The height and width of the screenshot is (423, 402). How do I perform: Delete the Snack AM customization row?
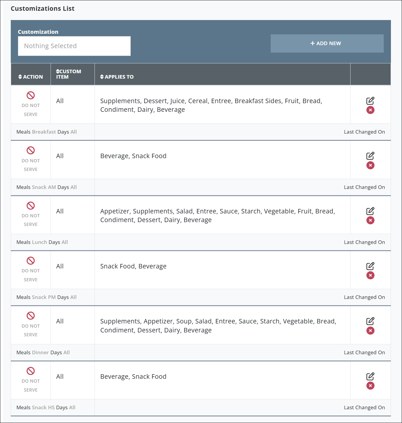pos(370,165)
